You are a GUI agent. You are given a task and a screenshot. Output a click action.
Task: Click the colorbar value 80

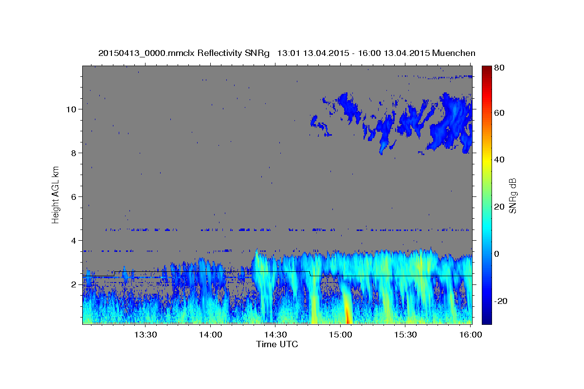tap(499, 68)
